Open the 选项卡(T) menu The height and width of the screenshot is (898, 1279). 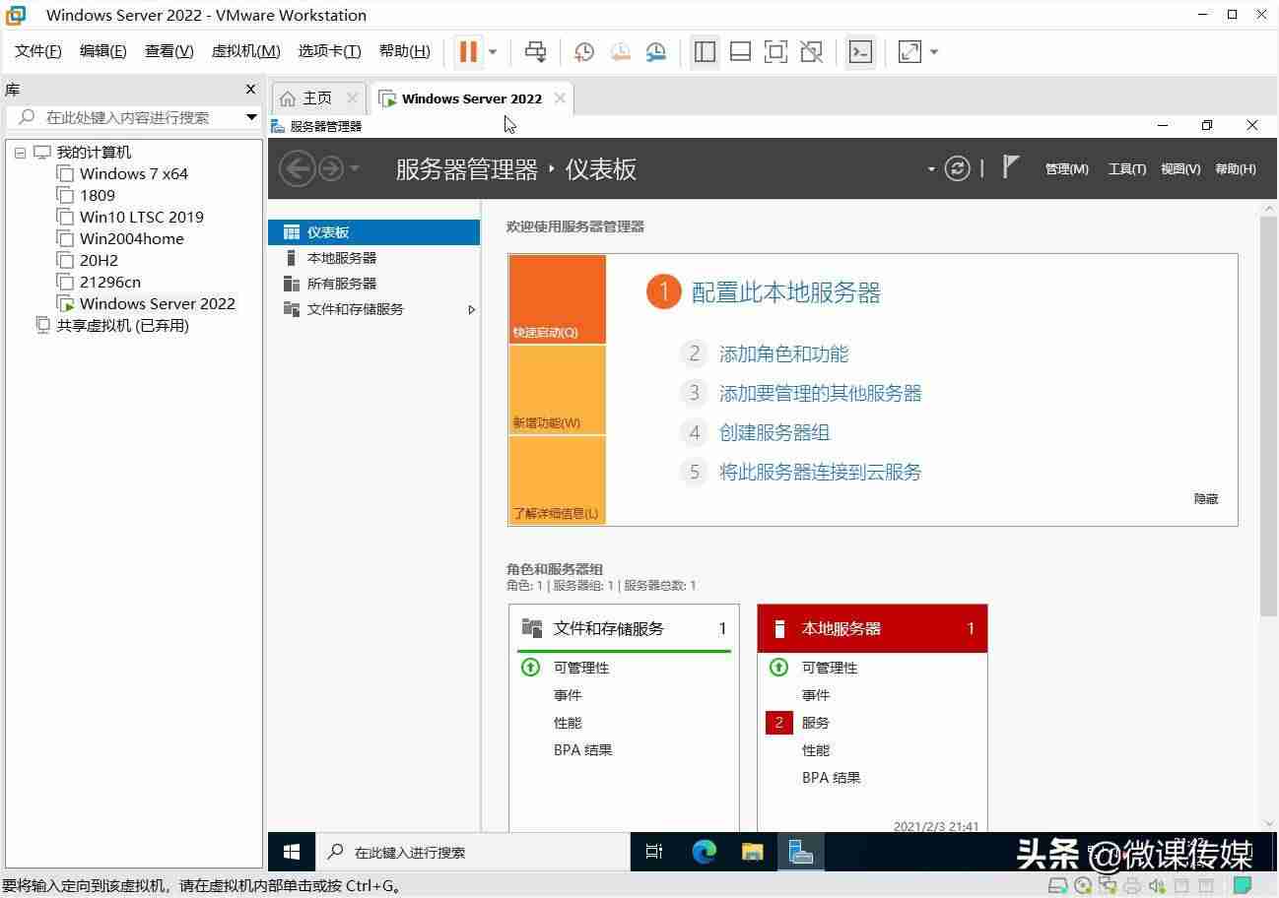click(x=329, y=51)
